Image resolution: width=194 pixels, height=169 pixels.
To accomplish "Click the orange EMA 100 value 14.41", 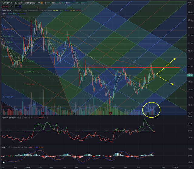I will 72,10.
